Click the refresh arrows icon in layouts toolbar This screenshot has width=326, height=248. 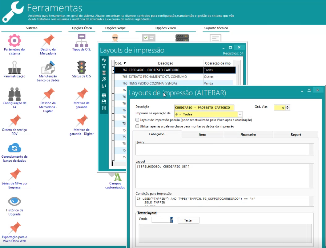tap(104, 60)
